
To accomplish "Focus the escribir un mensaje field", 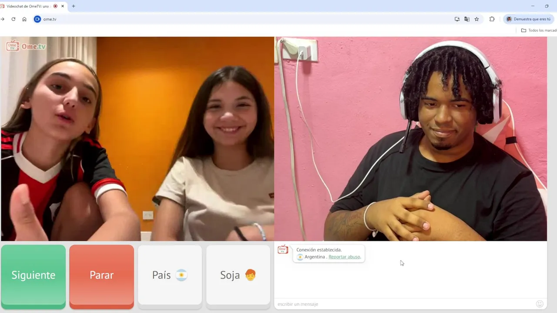I will click(405, 304).
